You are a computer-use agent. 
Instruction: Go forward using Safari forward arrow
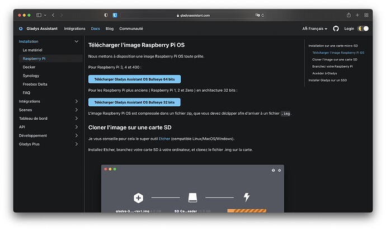pyautogui.click(x=62, y=15)
